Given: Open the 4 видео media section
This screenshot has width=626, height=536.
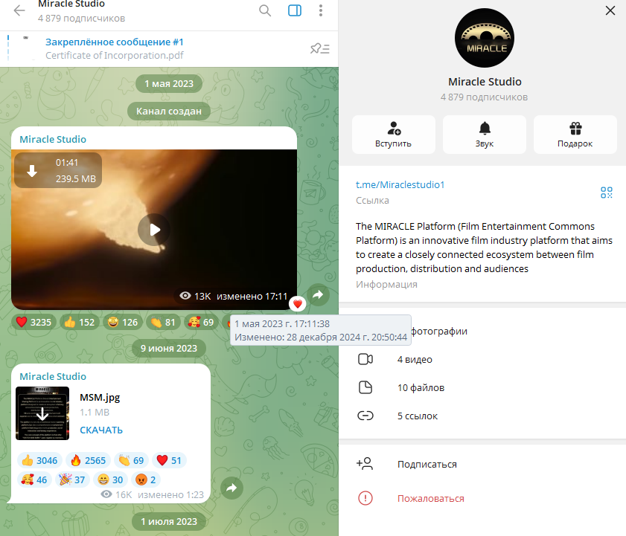Looking at the screenshot, I should (x=482, y=359).
